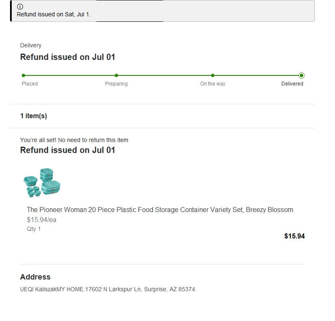This screenshot has width=335, height=321.
Task: Click the N Larkspur Ln address line
Action: click(x=108, y=289)
